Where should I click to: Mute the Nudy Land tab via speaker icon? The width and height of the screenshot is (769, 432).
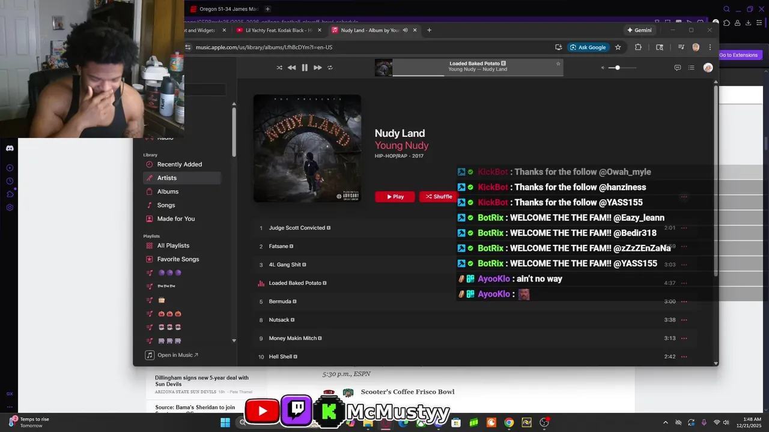[405, 30]
